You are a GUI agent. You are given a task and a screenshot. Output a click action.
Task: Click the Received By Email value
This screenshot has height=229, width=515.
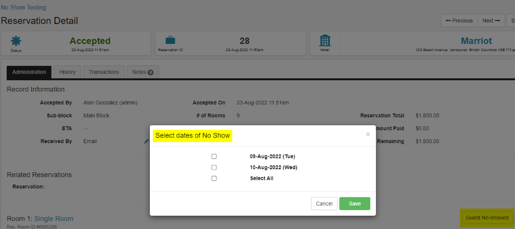click(90, 142)
